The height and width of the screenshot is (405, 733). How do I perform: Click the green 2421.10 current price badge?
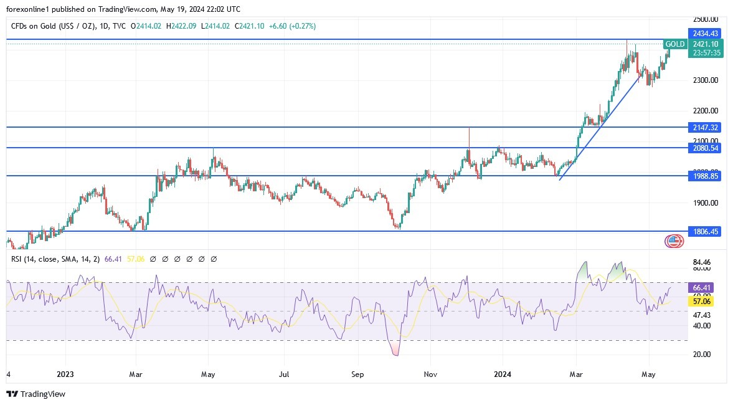[704, 44]
